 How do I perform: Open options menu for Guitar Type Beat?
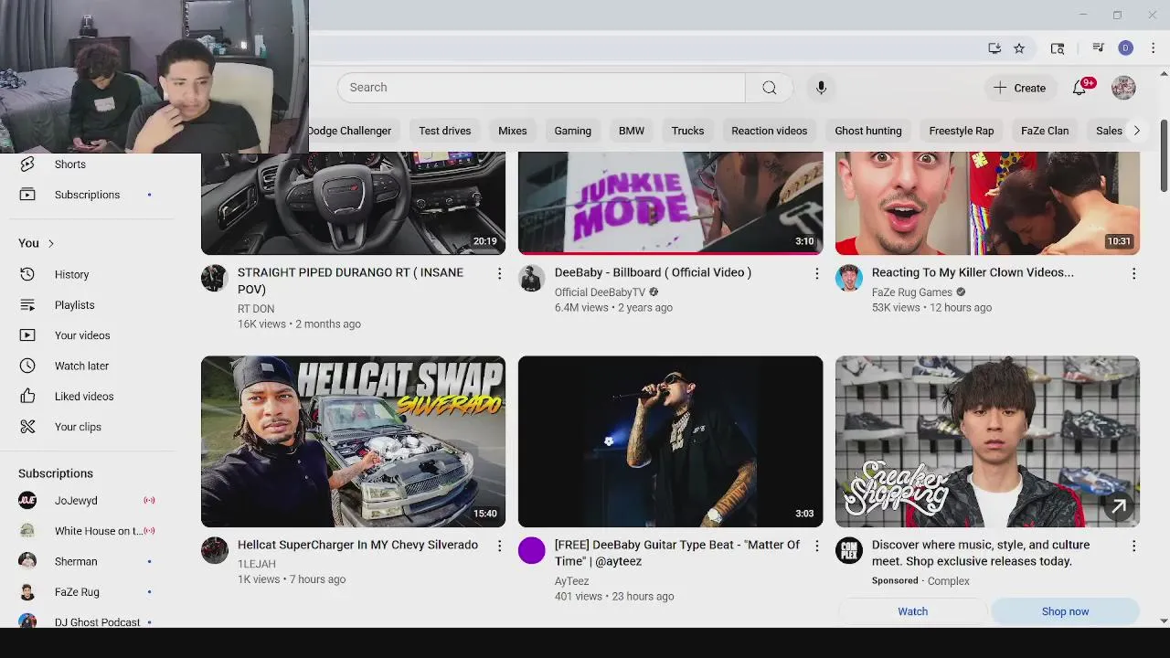[816, 546]
